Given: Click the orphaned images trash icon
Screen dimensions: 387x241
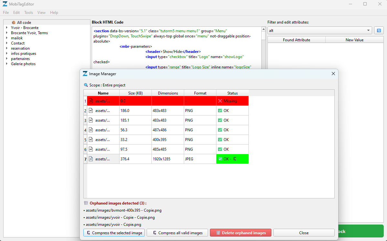Looking at the screenshot, I should (86, 203).
